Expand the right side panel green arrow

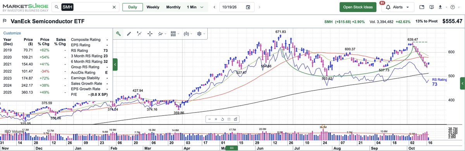pos(463,83)
